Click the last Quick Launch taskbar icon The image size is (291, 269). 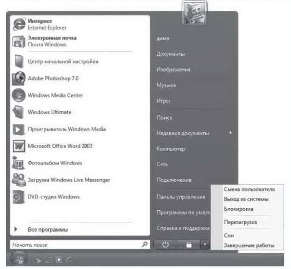point(69,260)
